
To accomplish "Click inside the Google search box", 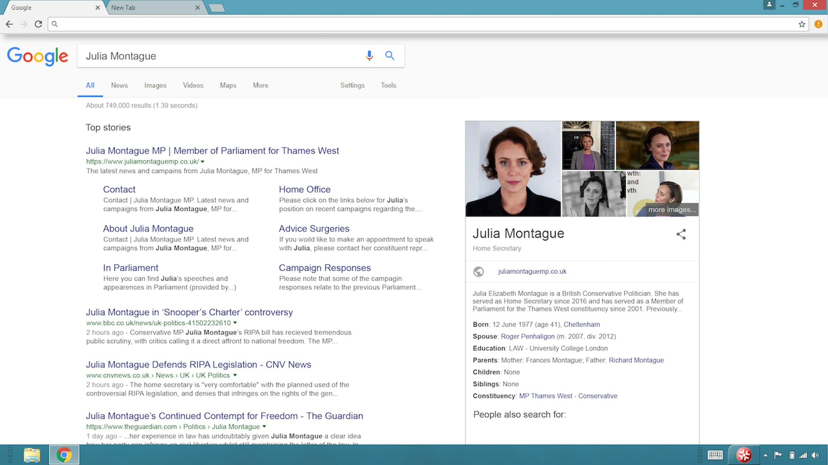I will pos(219,56).
